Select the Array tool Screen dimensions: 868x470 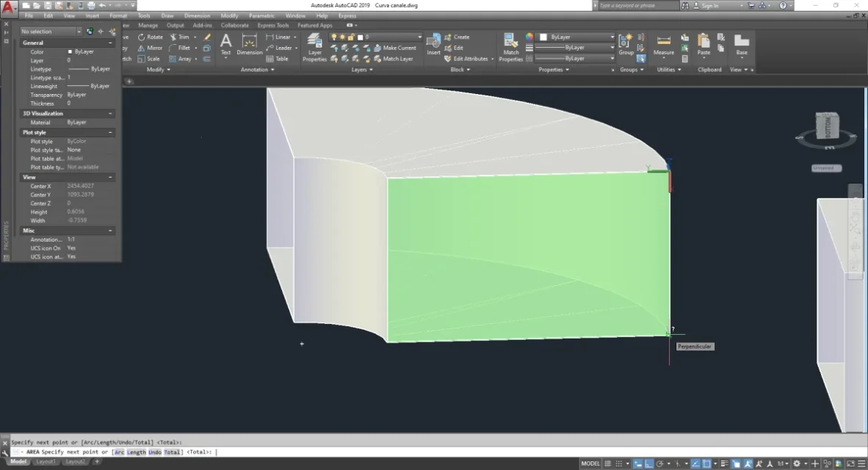click(x=180, y=59)
